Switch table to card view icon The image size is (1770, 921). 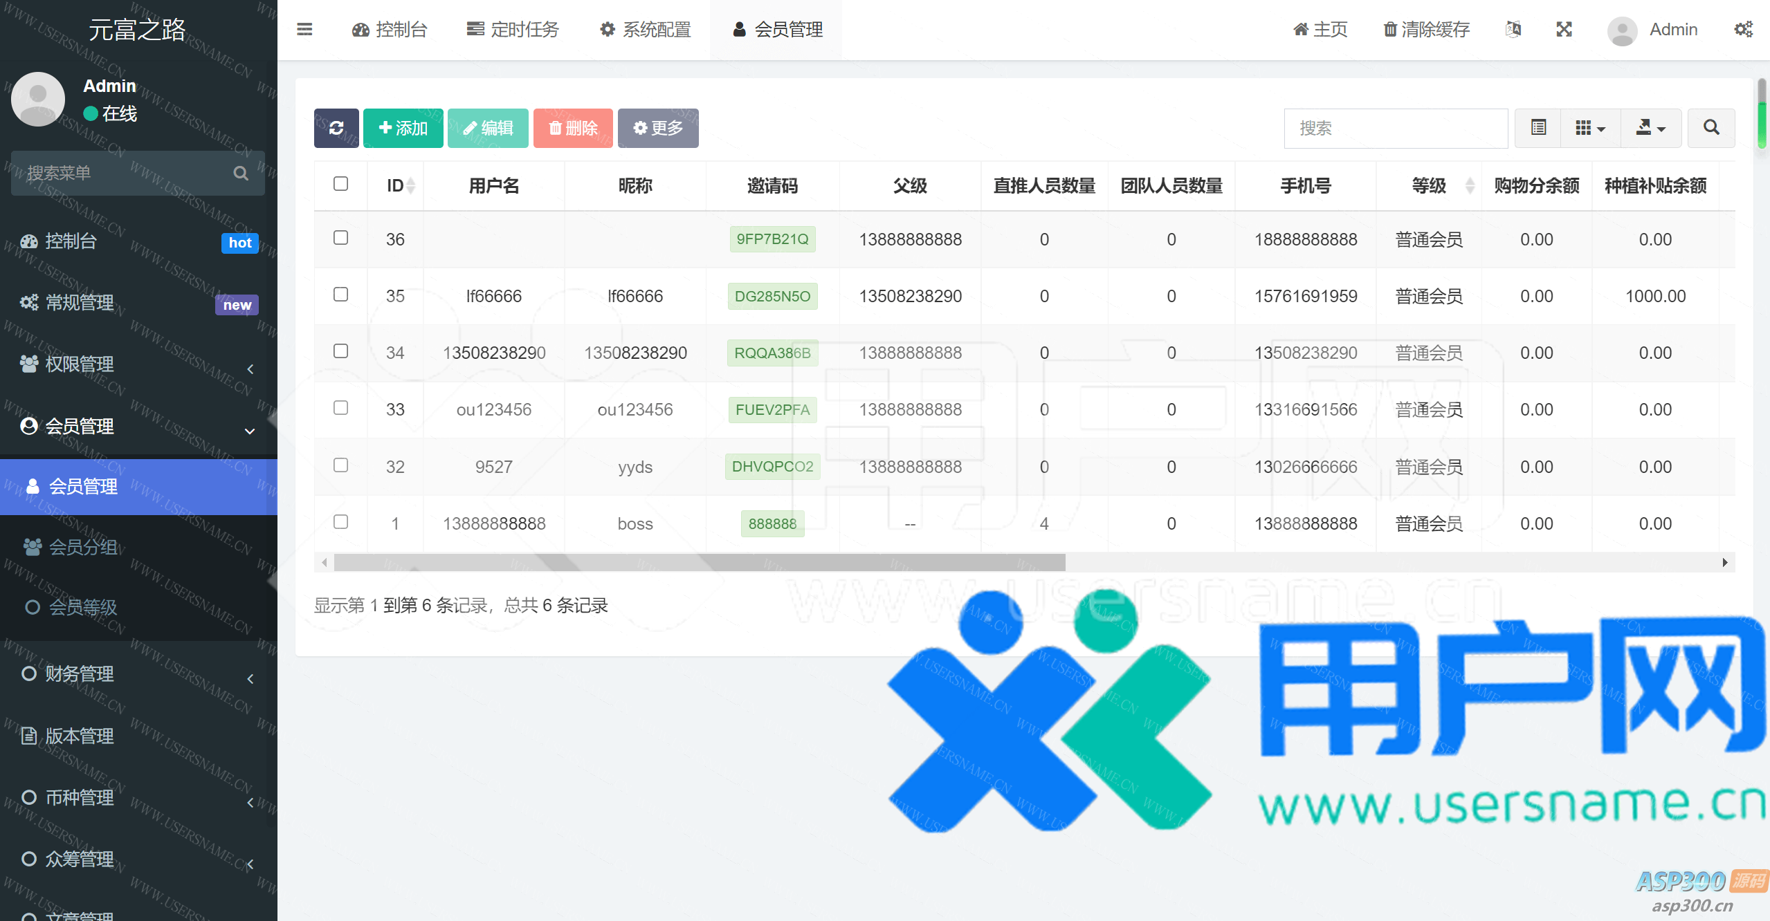tap(1538, 128)
